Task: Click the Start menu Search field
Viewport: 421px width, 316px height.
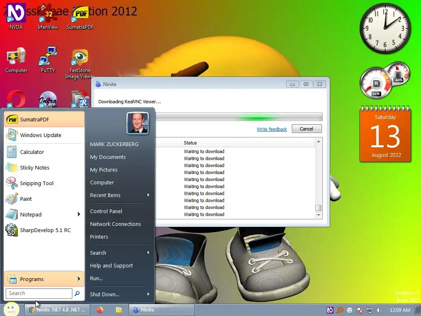Action: tap(39, 293)
